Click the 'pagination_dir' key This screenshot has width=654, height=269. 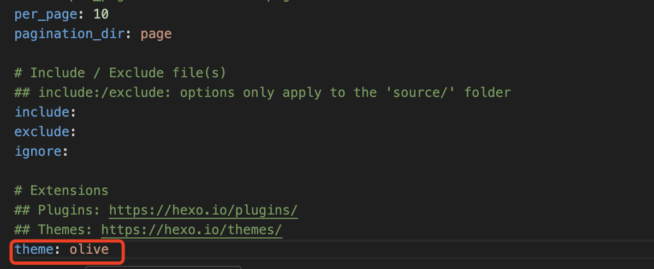(70, 34)
